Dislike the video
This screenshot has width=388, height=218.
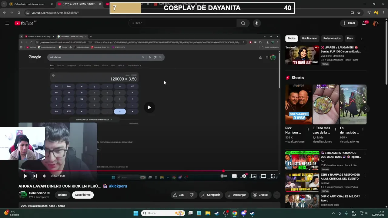coord(192,195)
